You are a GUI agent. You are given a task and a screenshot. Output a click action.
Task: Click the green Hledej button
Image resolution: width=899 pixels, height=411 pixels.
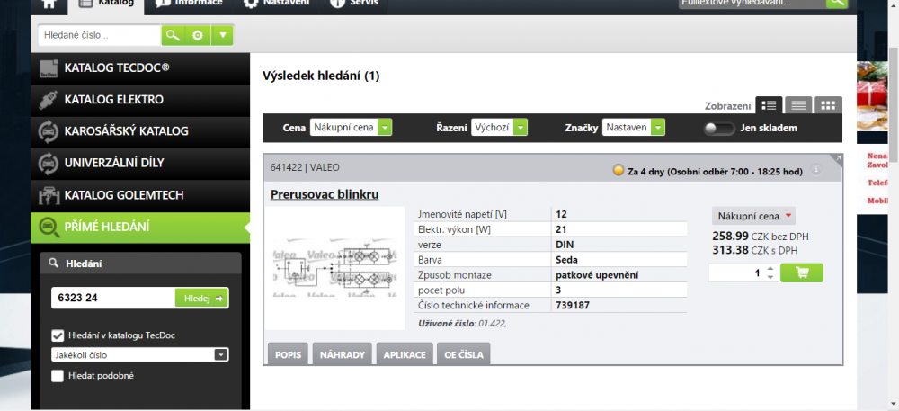coord(201,298)
